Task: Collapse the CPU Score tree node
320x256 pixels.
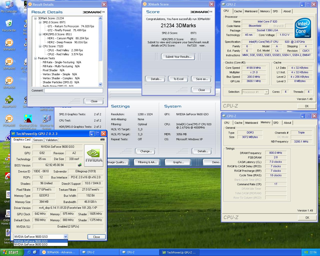Action: (x=40, y=46)
